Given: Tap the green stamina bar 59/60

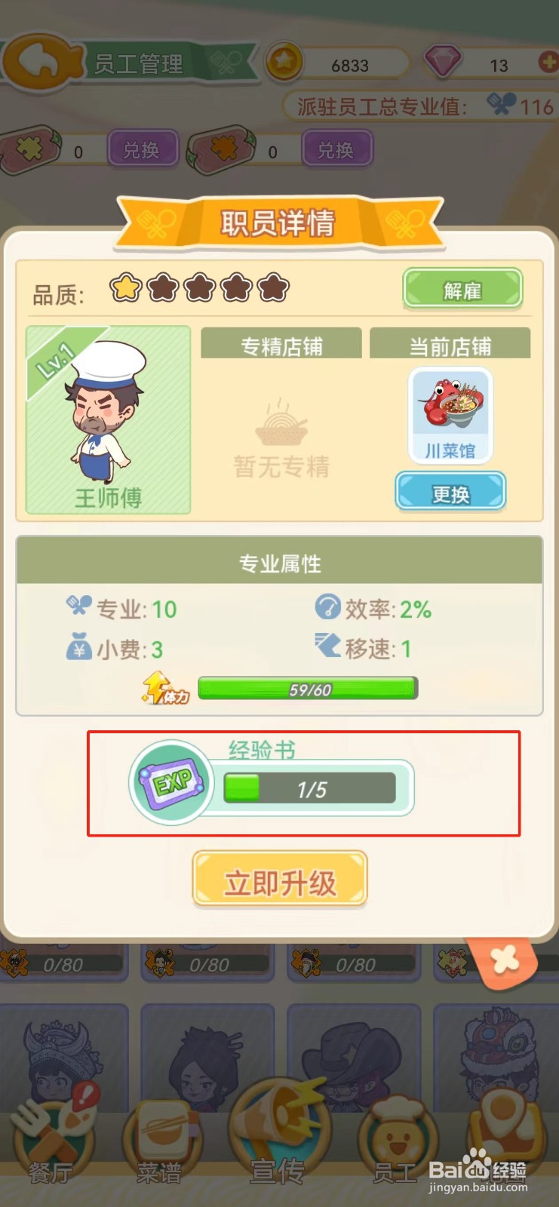Looking at the screenshot, I should (x=308, y=689).
